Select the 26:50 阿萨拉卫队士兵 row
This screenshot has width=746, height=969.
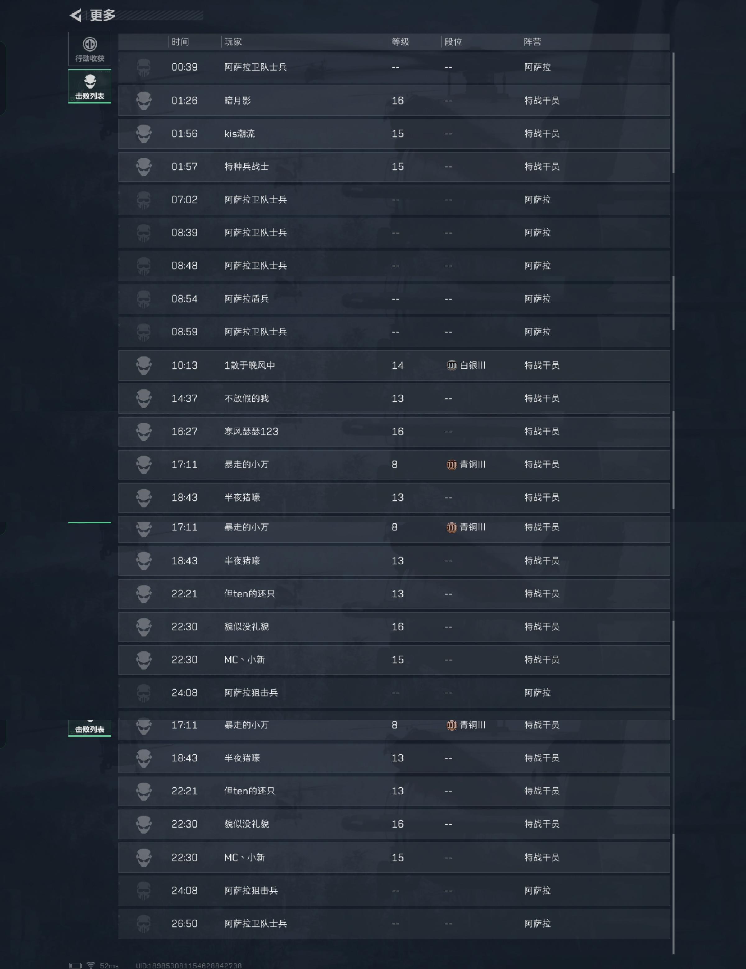point(394,923)
